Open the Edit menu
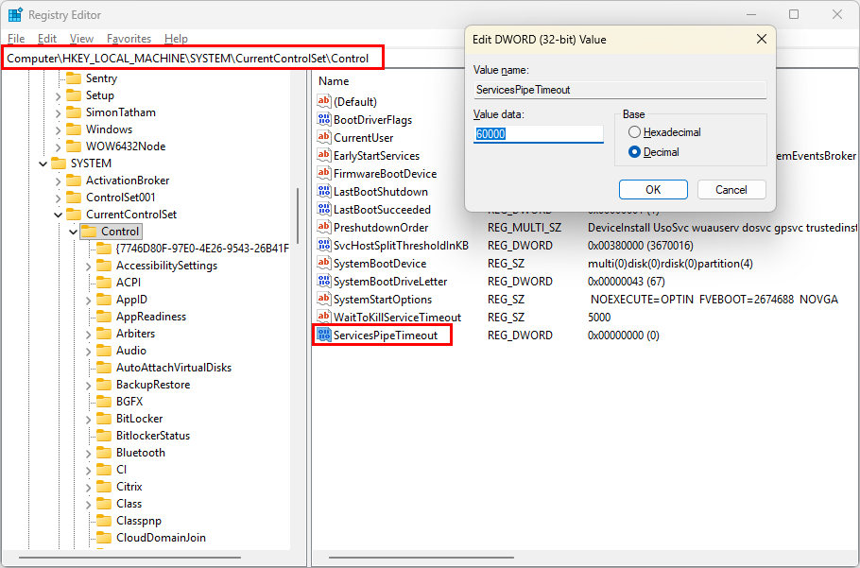 (x=47, y=39)
